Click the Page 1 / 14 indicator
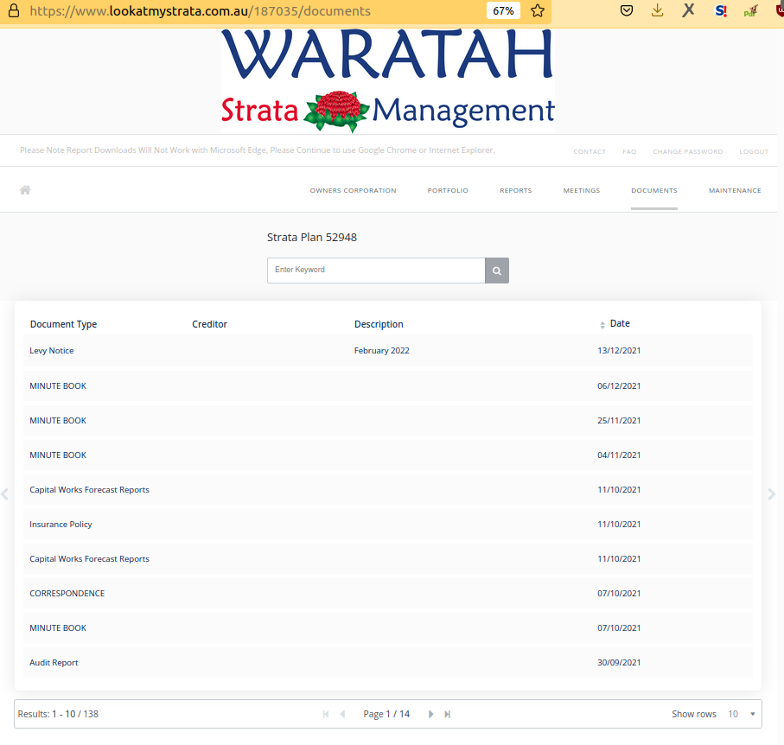784x745 pixels. pos(386,714)
